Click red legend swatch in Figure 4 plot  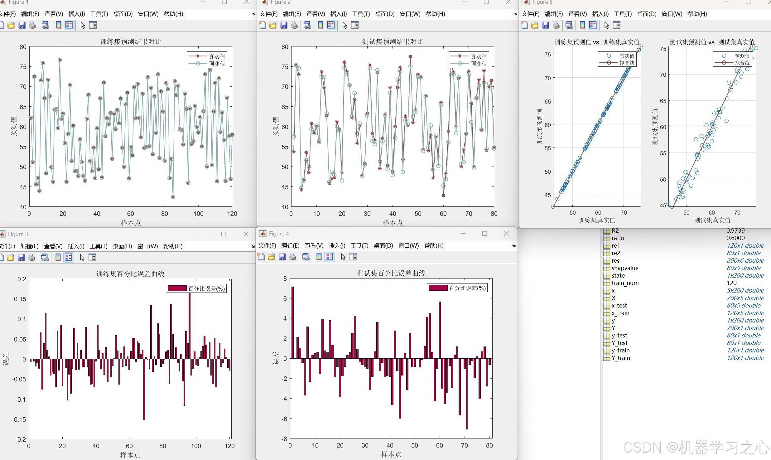click(x=438, y=288)
